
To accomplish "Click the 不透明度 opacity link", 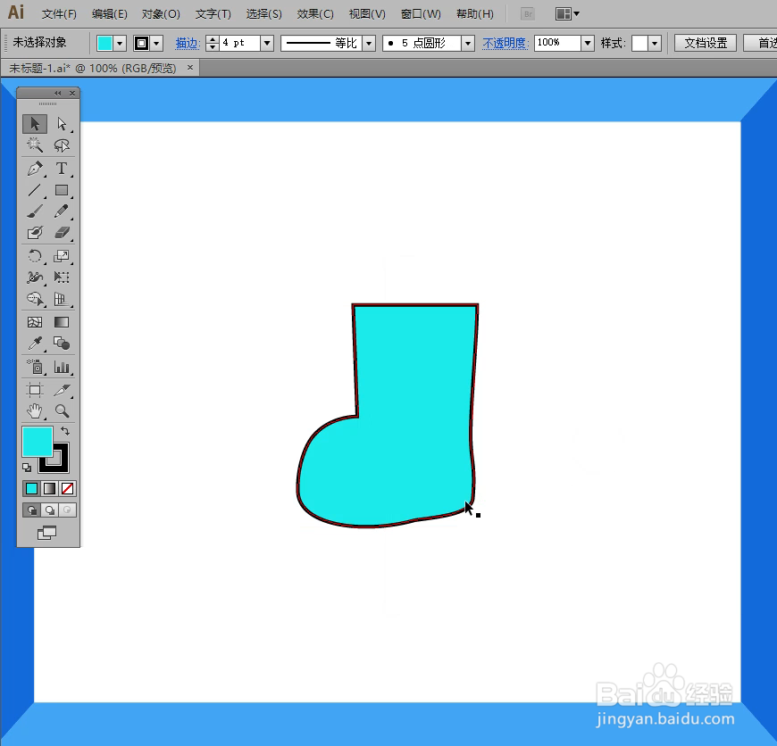I will pyautogui.click(x=505, y=44).
